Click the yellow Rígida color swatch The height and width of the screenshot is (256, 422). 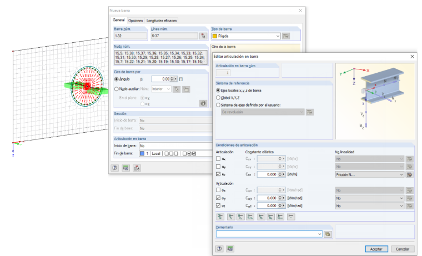point(215,36)
